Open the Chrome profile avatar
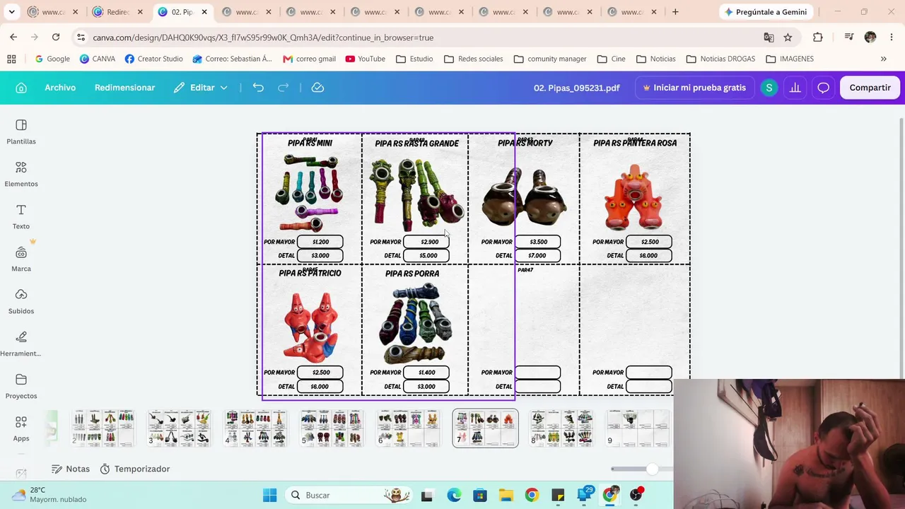This screenshot has height=509, width=905. (x=870, y=37)
